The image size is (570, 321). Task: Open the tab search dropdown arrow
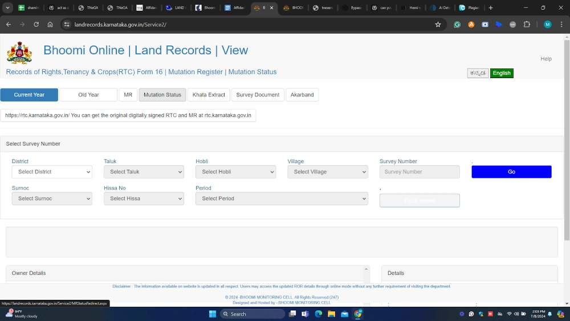7,7
